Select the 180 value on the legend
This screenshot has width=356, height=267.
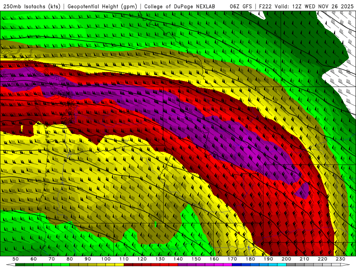click(x=250, y=259)
